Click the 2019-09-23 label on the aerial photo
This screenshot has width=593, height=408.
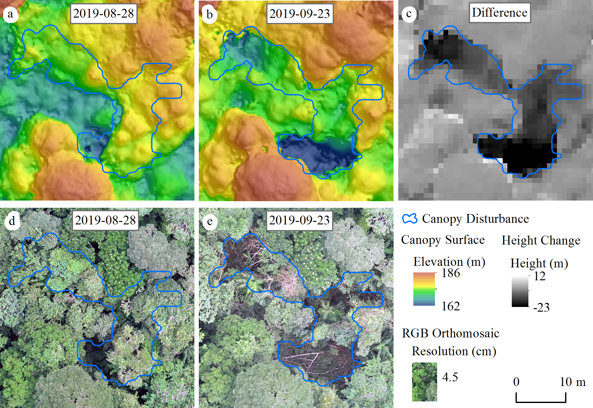tap(299, 220)
